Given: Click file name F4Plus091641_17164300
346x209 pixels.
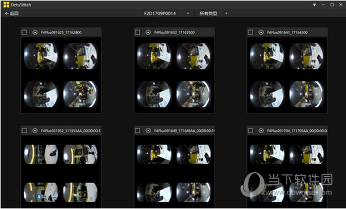Looking at the screenshot, I should 287,33.
